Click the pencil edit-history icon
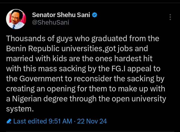 [9, 121]
